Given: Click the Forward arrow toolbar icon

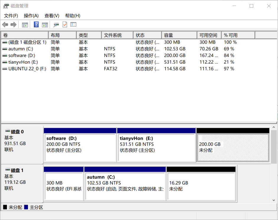Looking at the screenshot, I should [x=14, y=24].
